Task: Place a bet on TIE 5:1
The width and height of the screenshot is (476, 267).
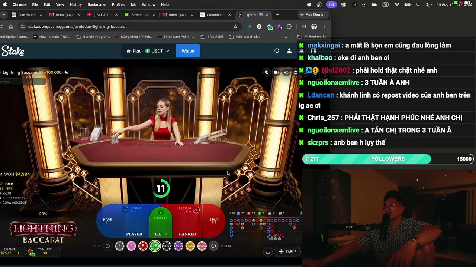Action: click(x=161, y=222)
